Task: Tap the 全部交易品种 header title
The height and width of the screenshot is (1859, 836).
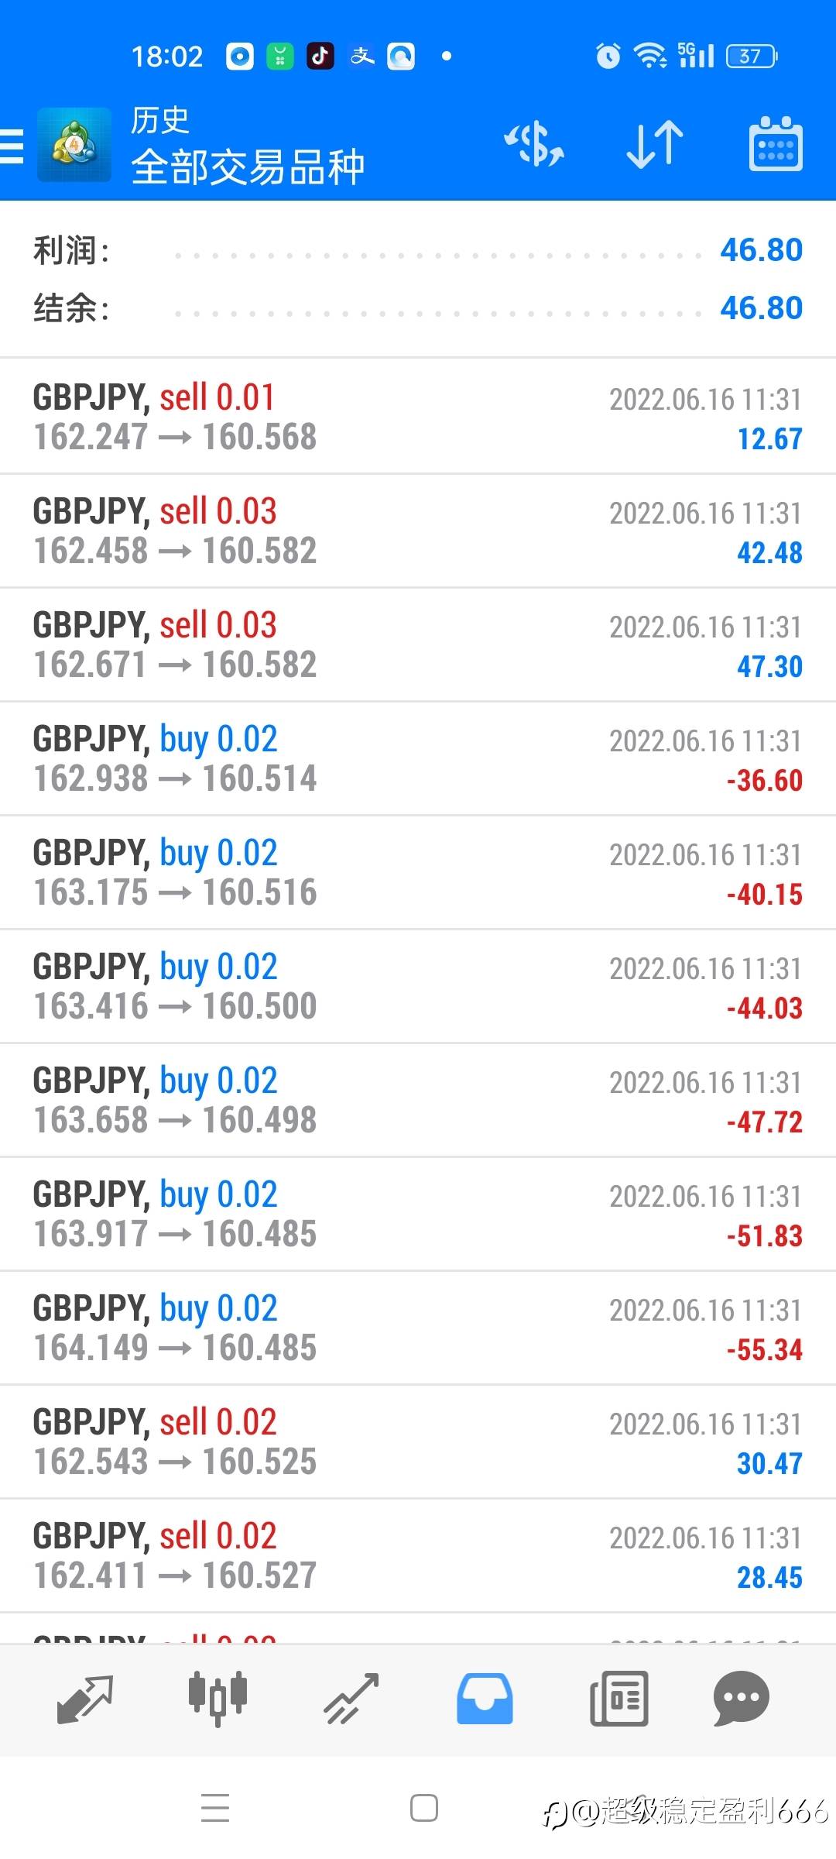Action: 248,167
